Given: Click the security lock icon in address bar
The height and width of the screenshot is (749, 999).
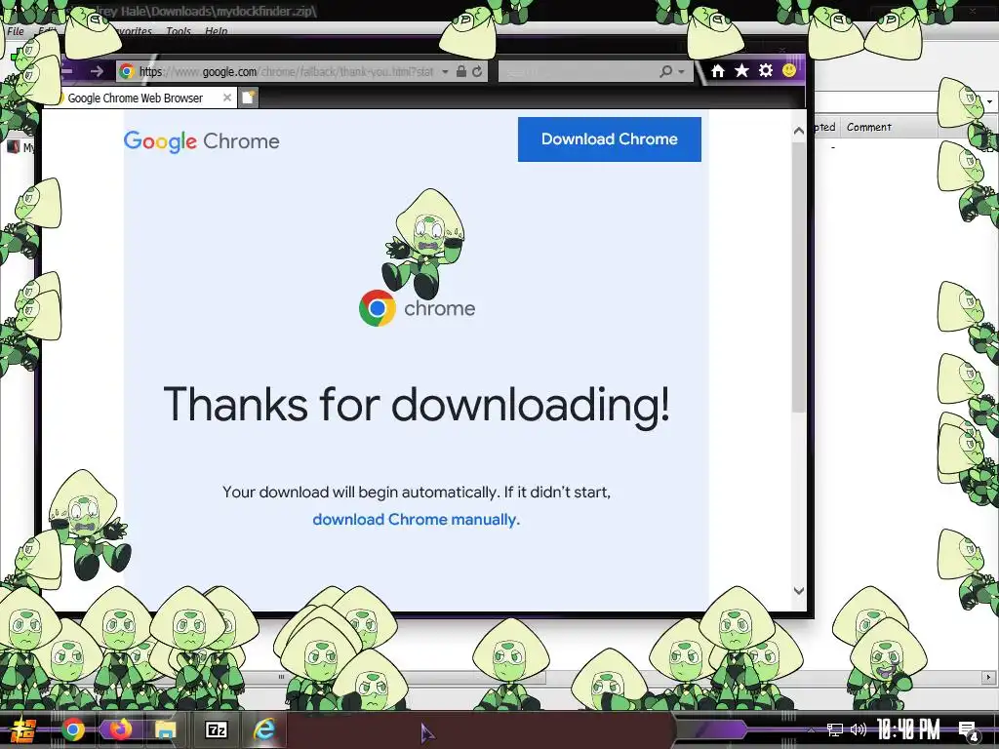Looking at the screenshot, I should [461, 71].
